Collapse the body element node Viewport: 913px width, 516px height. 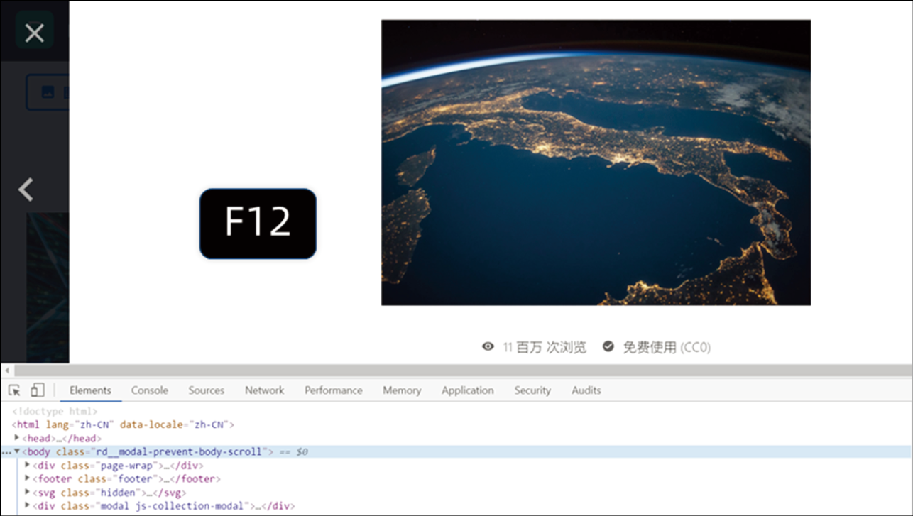pos(17,451)
